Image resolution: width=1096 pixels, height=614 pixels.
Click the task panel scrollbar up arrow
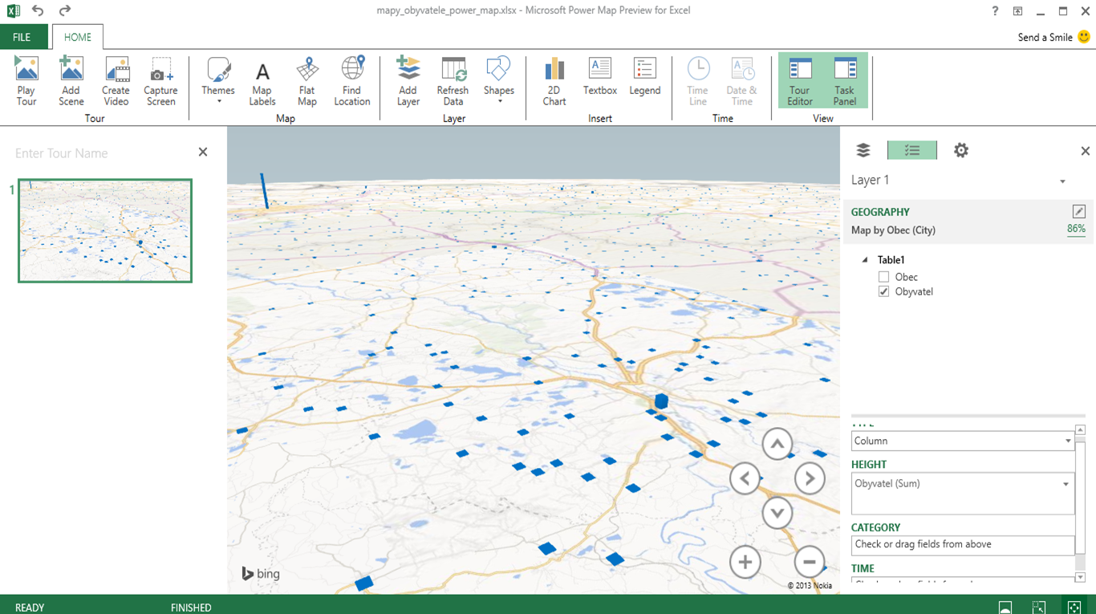[x=1080, y=430]
